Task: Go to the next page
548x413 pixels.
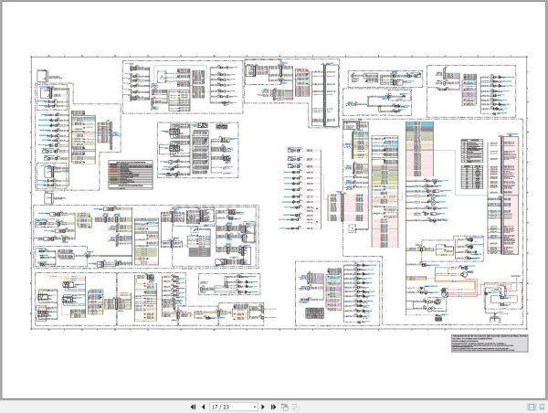Action: click(x=263, y=407)
